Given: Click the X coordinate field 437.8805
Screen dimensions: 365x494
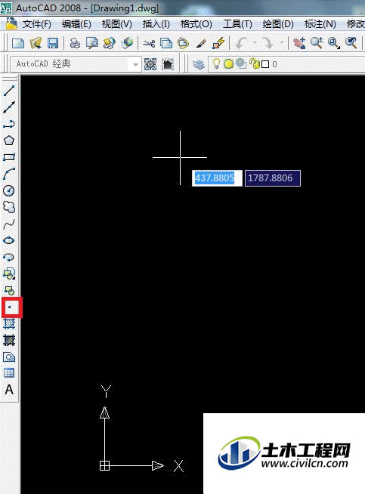Looking at the screenshot, I should coord(217,178).
